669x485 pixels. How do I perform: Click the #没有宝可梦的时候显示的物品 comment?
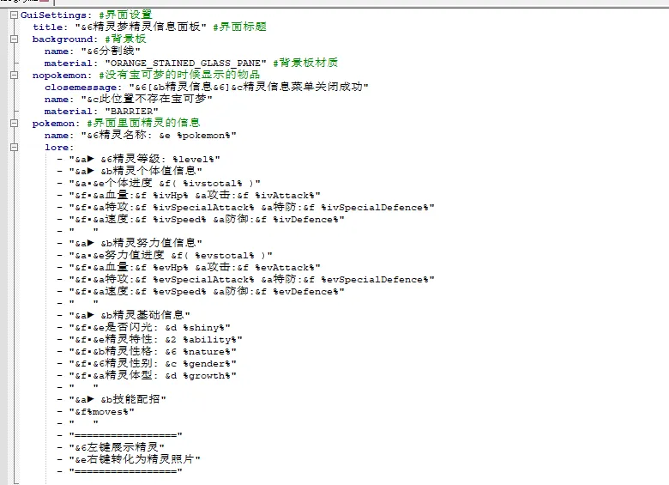pos(179,76)
